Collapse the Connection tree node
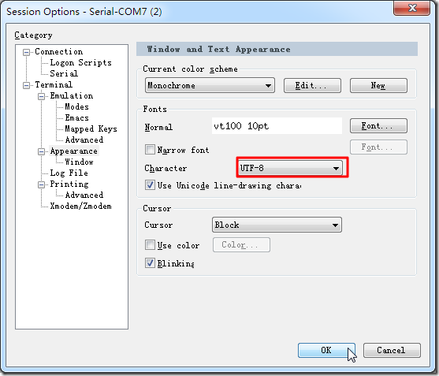This screenshot has height=376, width=439. pyautogui.click(x=26, y=52)
